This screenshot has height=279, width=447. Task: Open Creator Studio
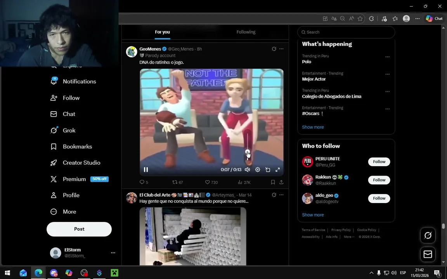coord(75,163)
